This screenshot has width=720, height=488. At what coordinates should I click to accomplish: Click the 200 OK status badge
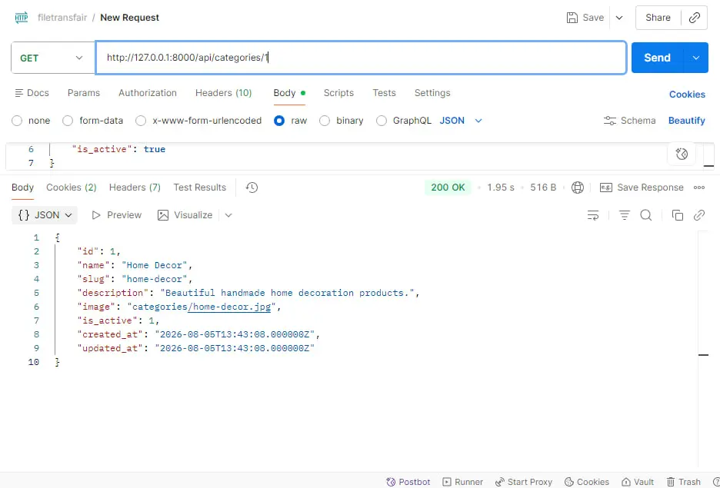tap(448, 187)
